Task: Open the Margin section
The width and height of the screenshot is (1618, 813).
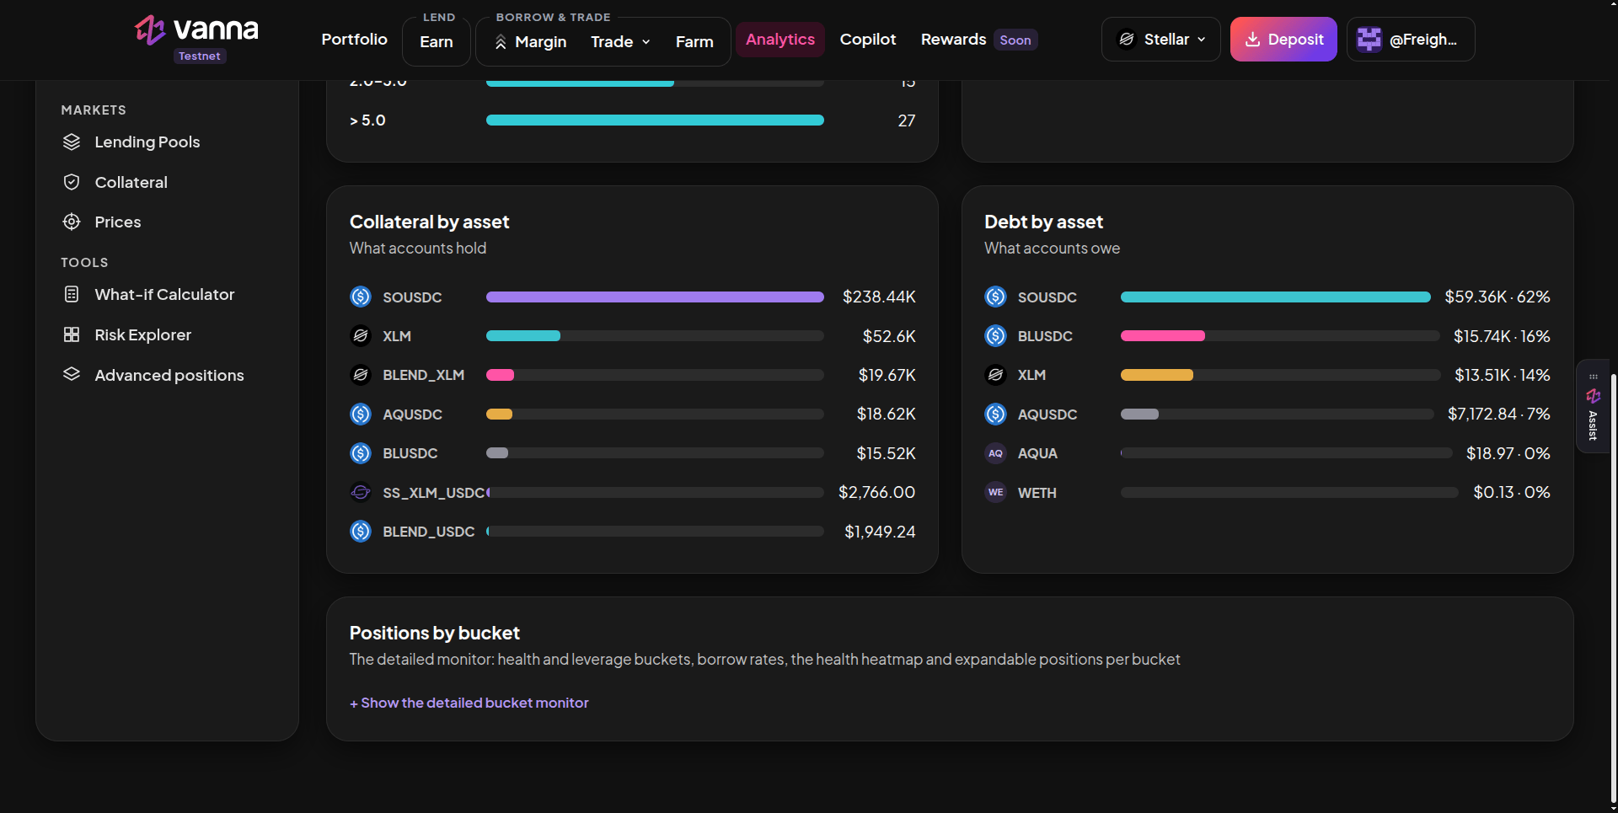Action: pos(530,42)
